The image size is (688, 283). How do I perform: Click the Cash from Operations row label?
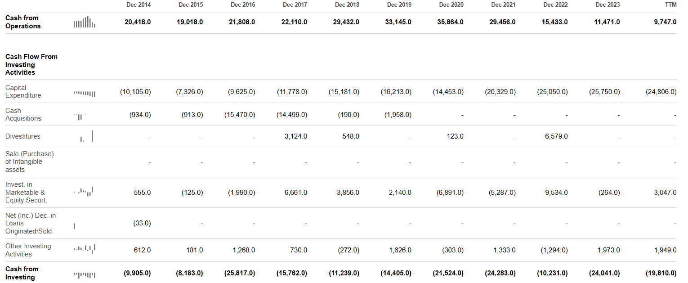pyautogui.click(x=23, y=22)
